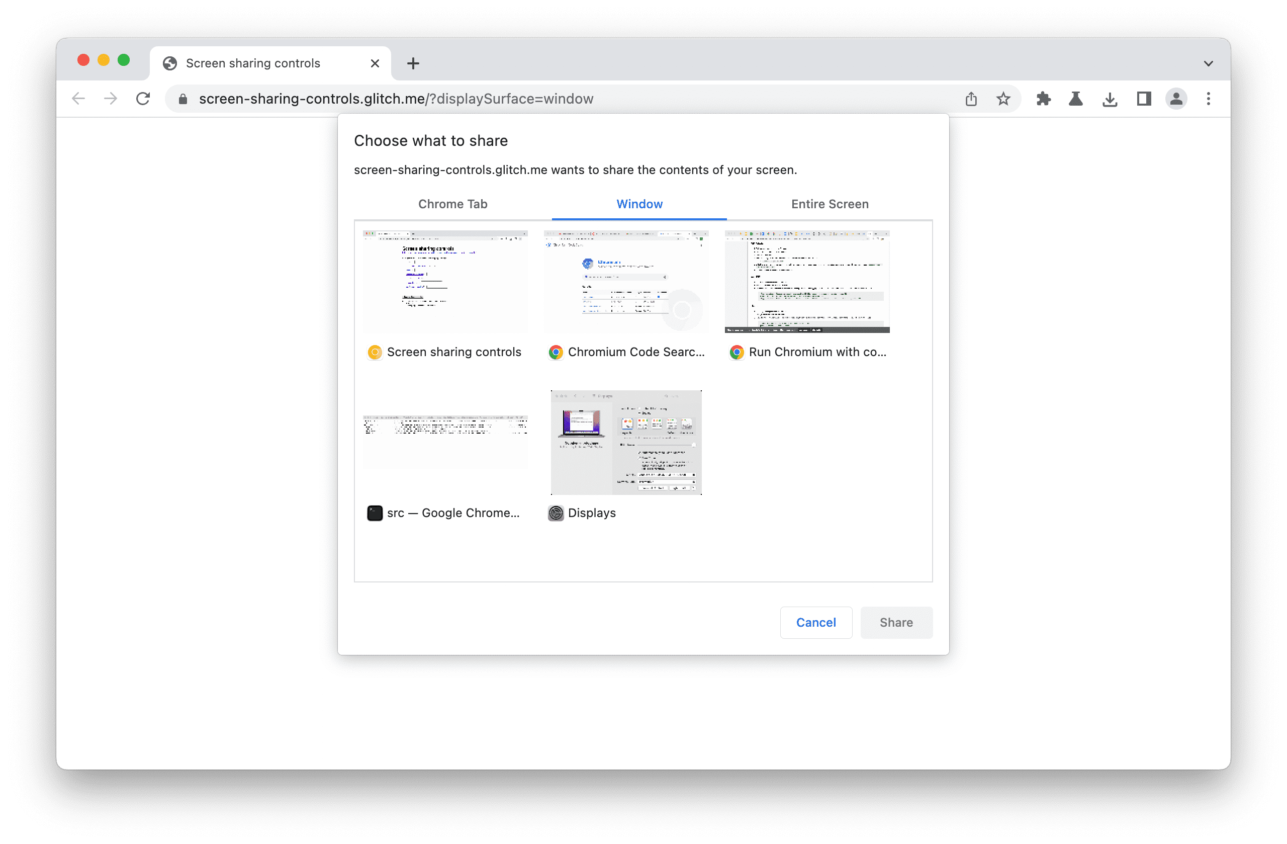This screenshot has width=1287, height=844.
Task: Click the share/export page icon
Action: coord(971,98)
